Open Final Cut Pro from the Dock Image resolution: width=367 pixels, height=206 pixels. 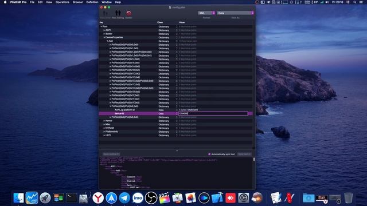164,198
